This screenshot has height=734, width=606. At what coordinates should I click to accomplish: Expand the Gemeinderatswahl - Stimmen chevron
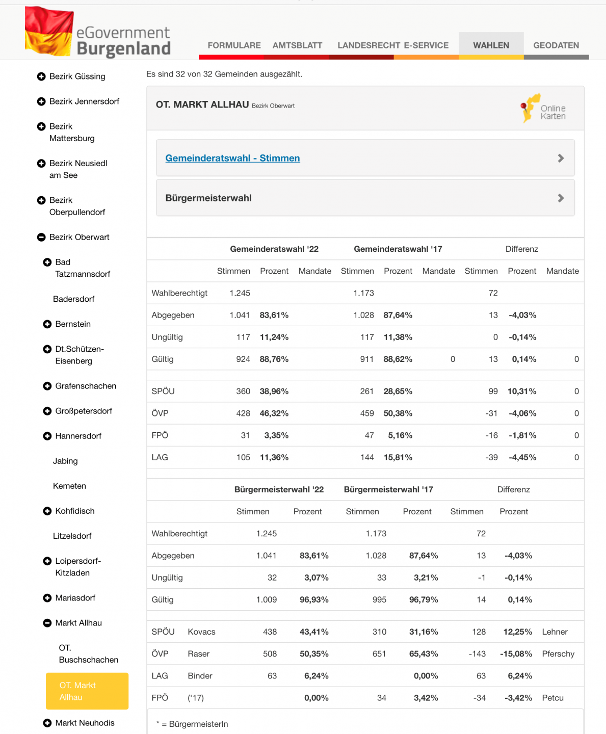561,158
